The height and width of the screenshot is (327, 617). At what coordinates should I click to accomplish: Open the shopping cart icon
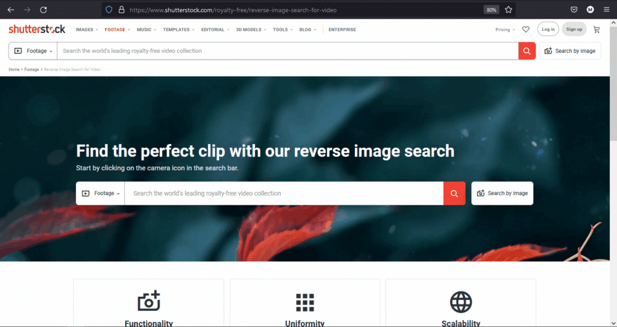click(597, 30)
